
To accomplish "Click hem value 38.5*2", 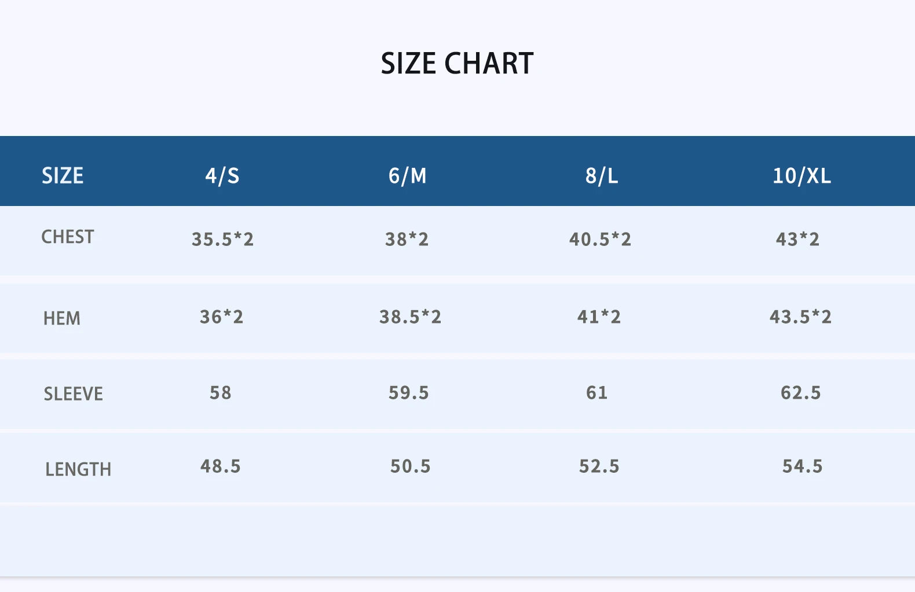I will (410, 317).
